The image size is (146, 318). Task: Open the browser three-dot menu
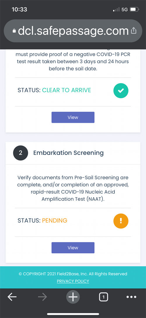coord(131,297)
